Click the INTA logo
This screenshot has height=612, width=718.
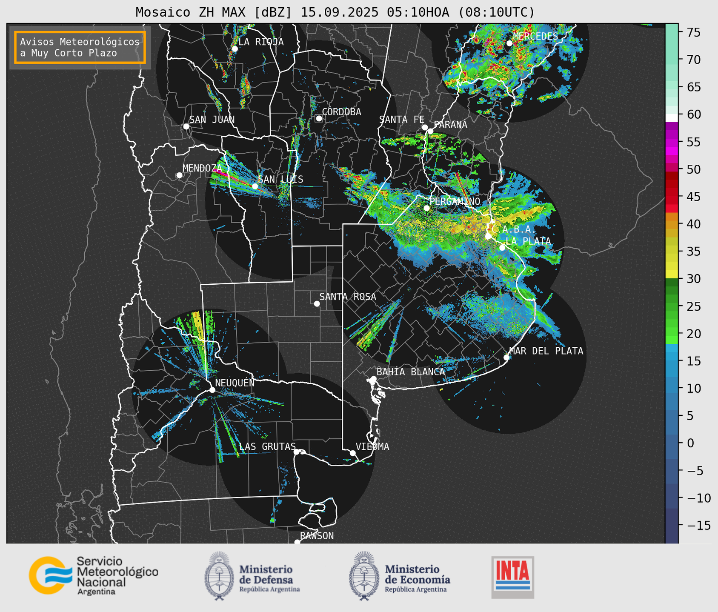click(513, 577)
